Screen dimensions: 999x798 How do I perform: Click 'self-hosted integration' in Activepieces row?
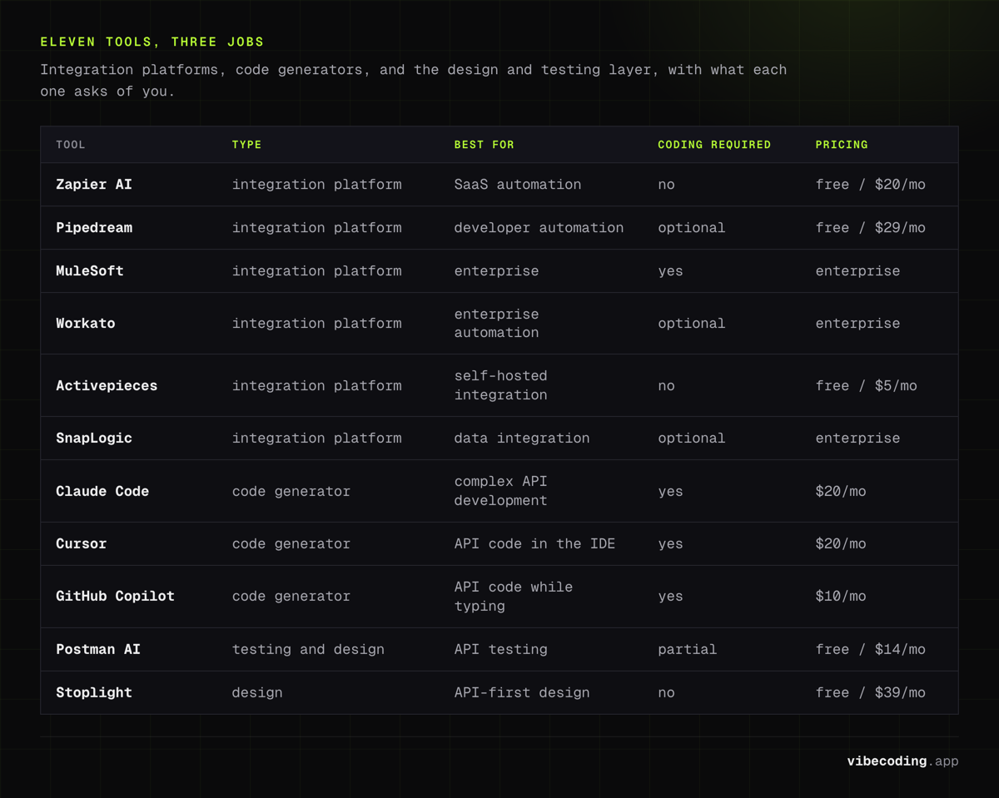point(500,385)
